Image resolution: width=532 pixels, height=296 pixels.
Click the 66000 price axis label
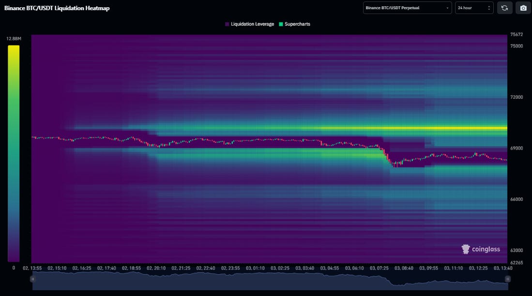point(517,199)
